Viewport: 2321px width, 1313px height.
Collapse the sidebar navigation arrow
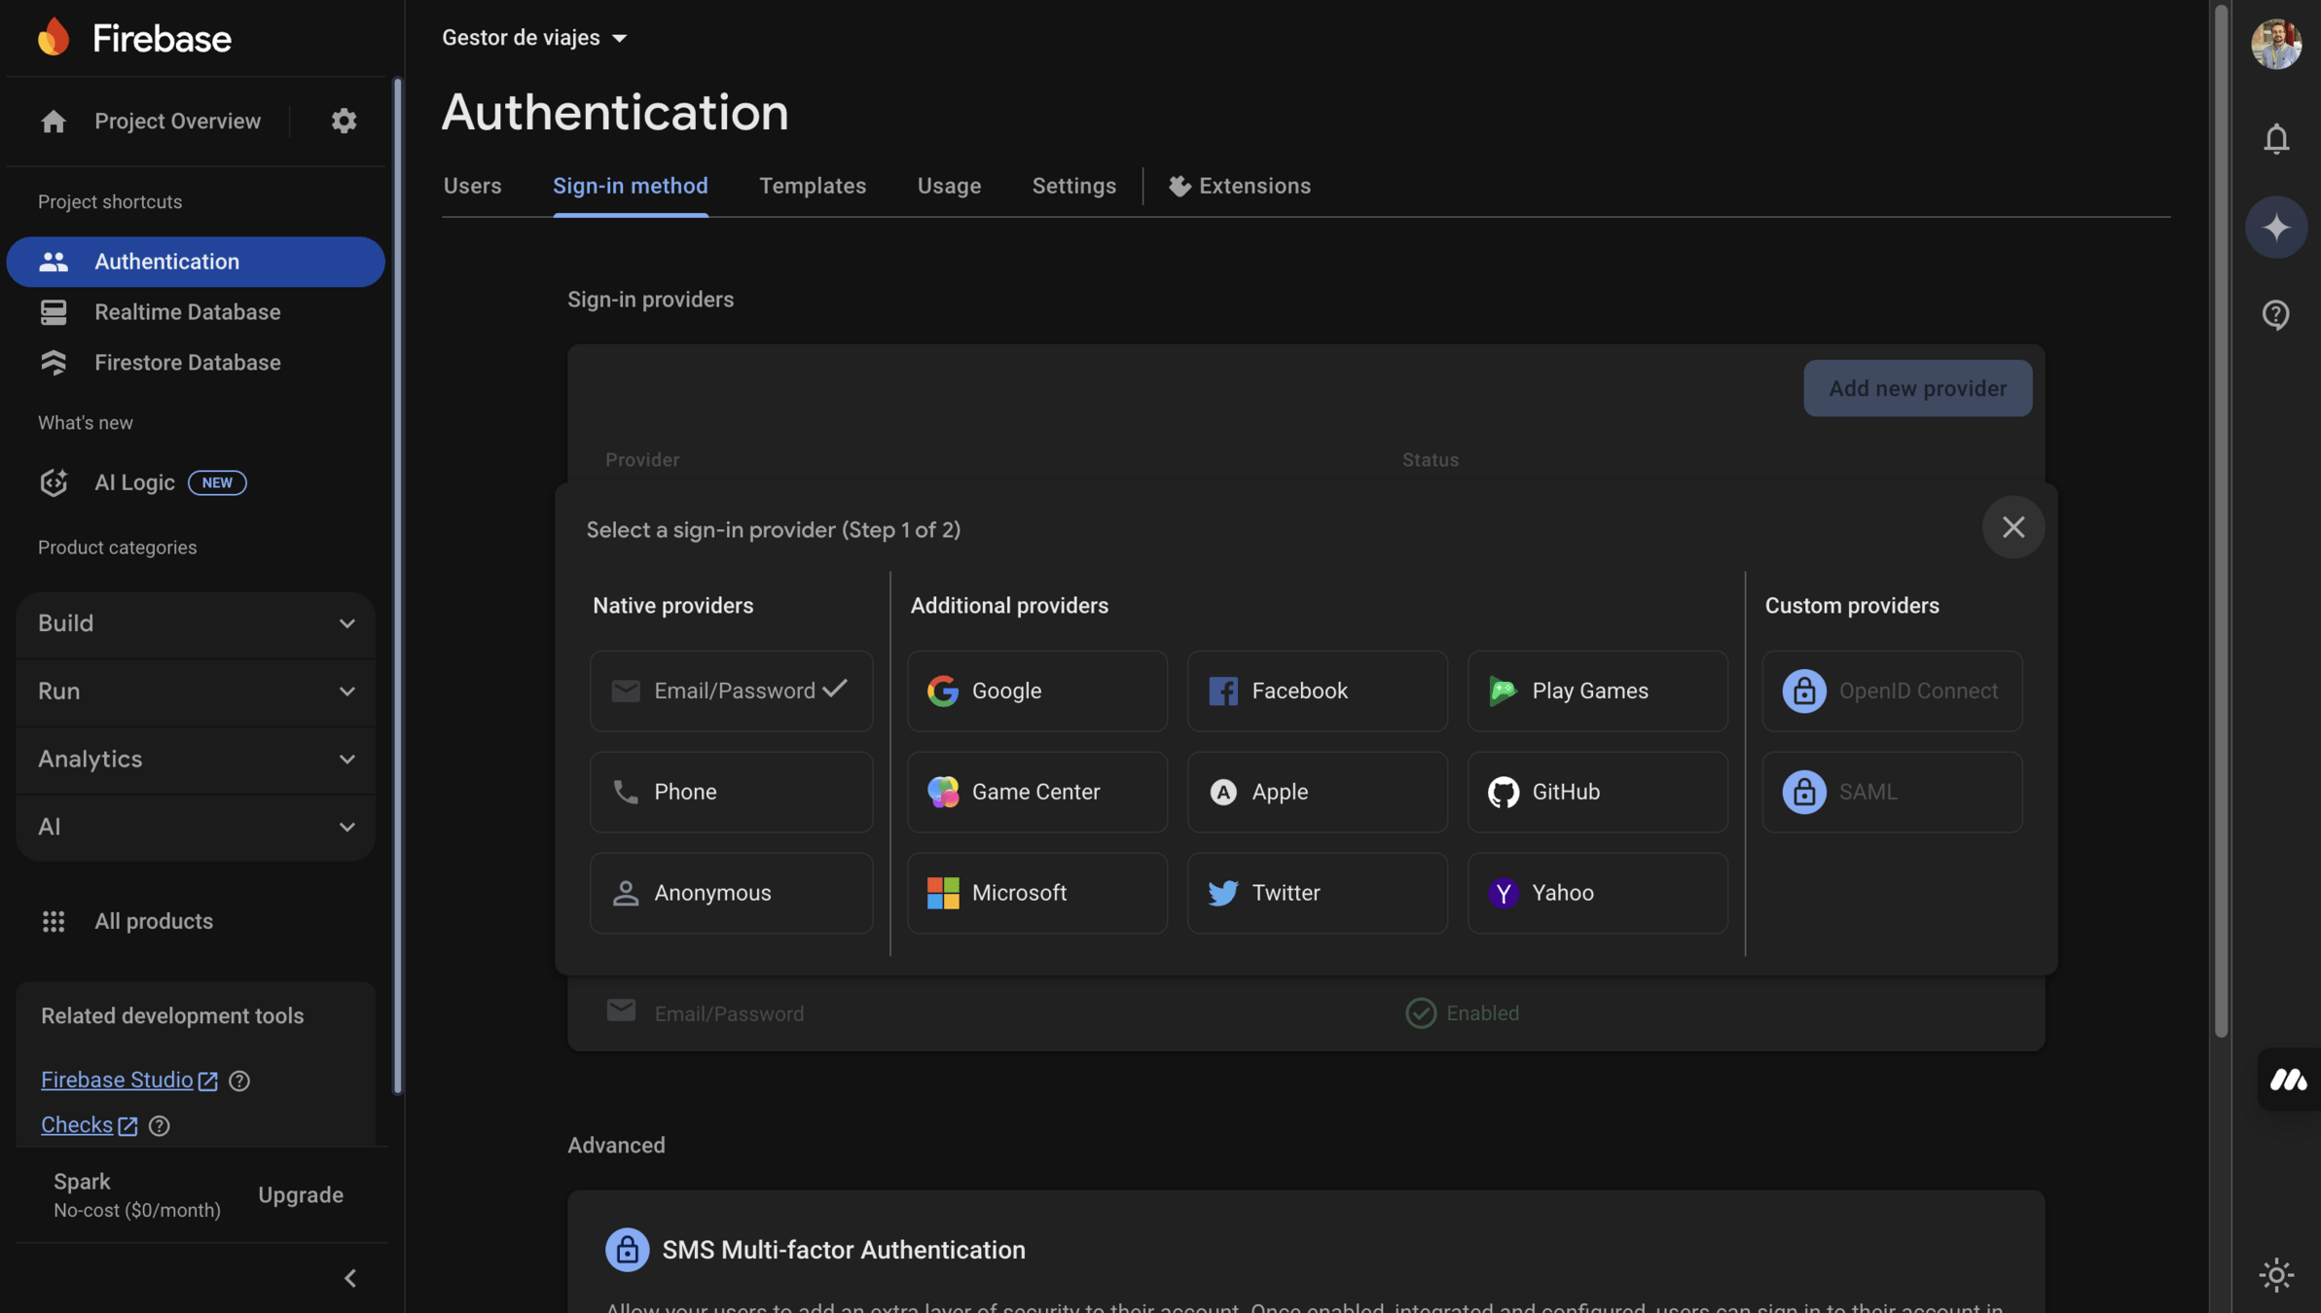pyautogui.click(x=350, y=1278)
